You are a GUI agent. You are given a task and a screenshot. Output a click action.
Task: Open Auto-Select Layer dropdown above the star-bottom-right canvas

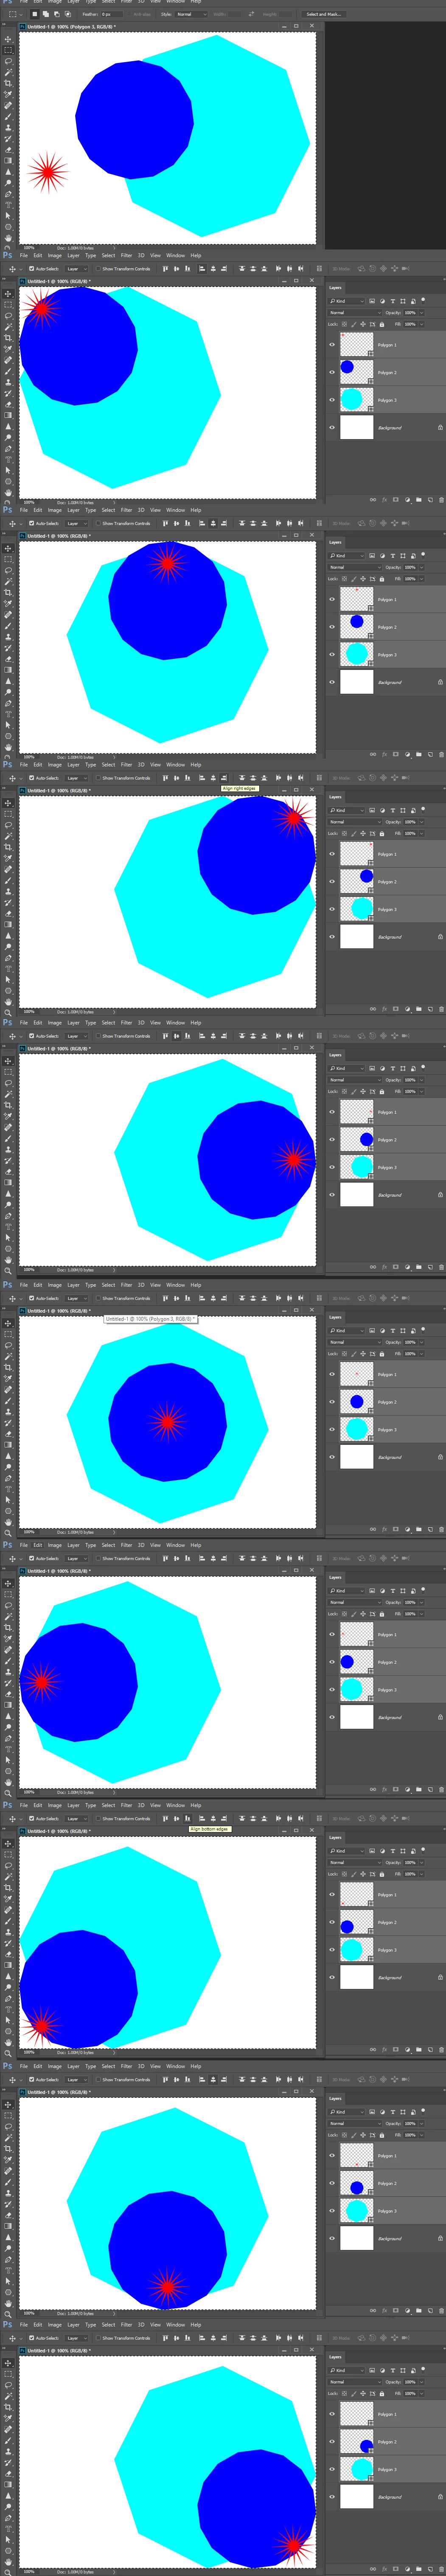tap(77, 2338)
